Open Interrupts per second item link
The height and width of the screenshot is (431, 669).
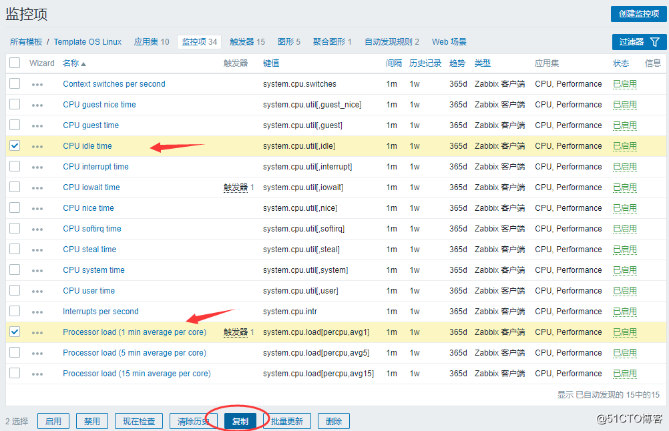click(100, 311)
